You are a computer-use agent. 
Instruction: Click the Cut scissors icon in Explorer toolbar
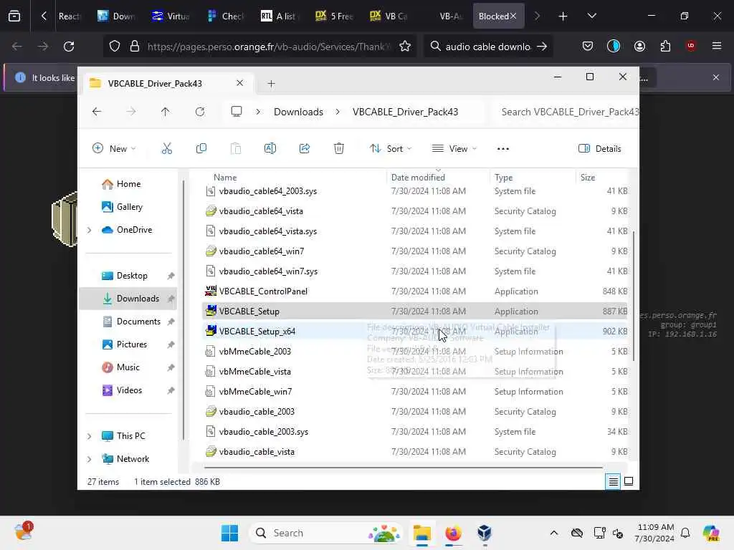tap(166, 149)
